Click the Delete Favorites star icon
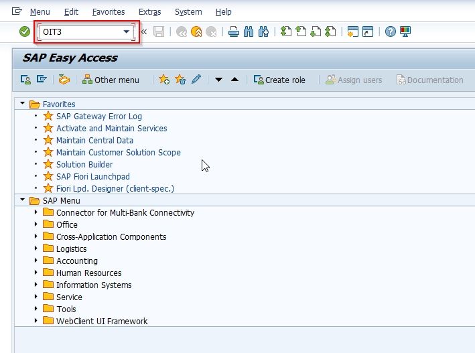The image size is (475, 353). pos(180,80)
